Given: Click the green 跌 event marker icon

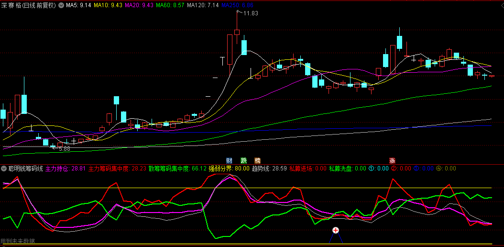Looking at the screenshot, I should (244, 160).
